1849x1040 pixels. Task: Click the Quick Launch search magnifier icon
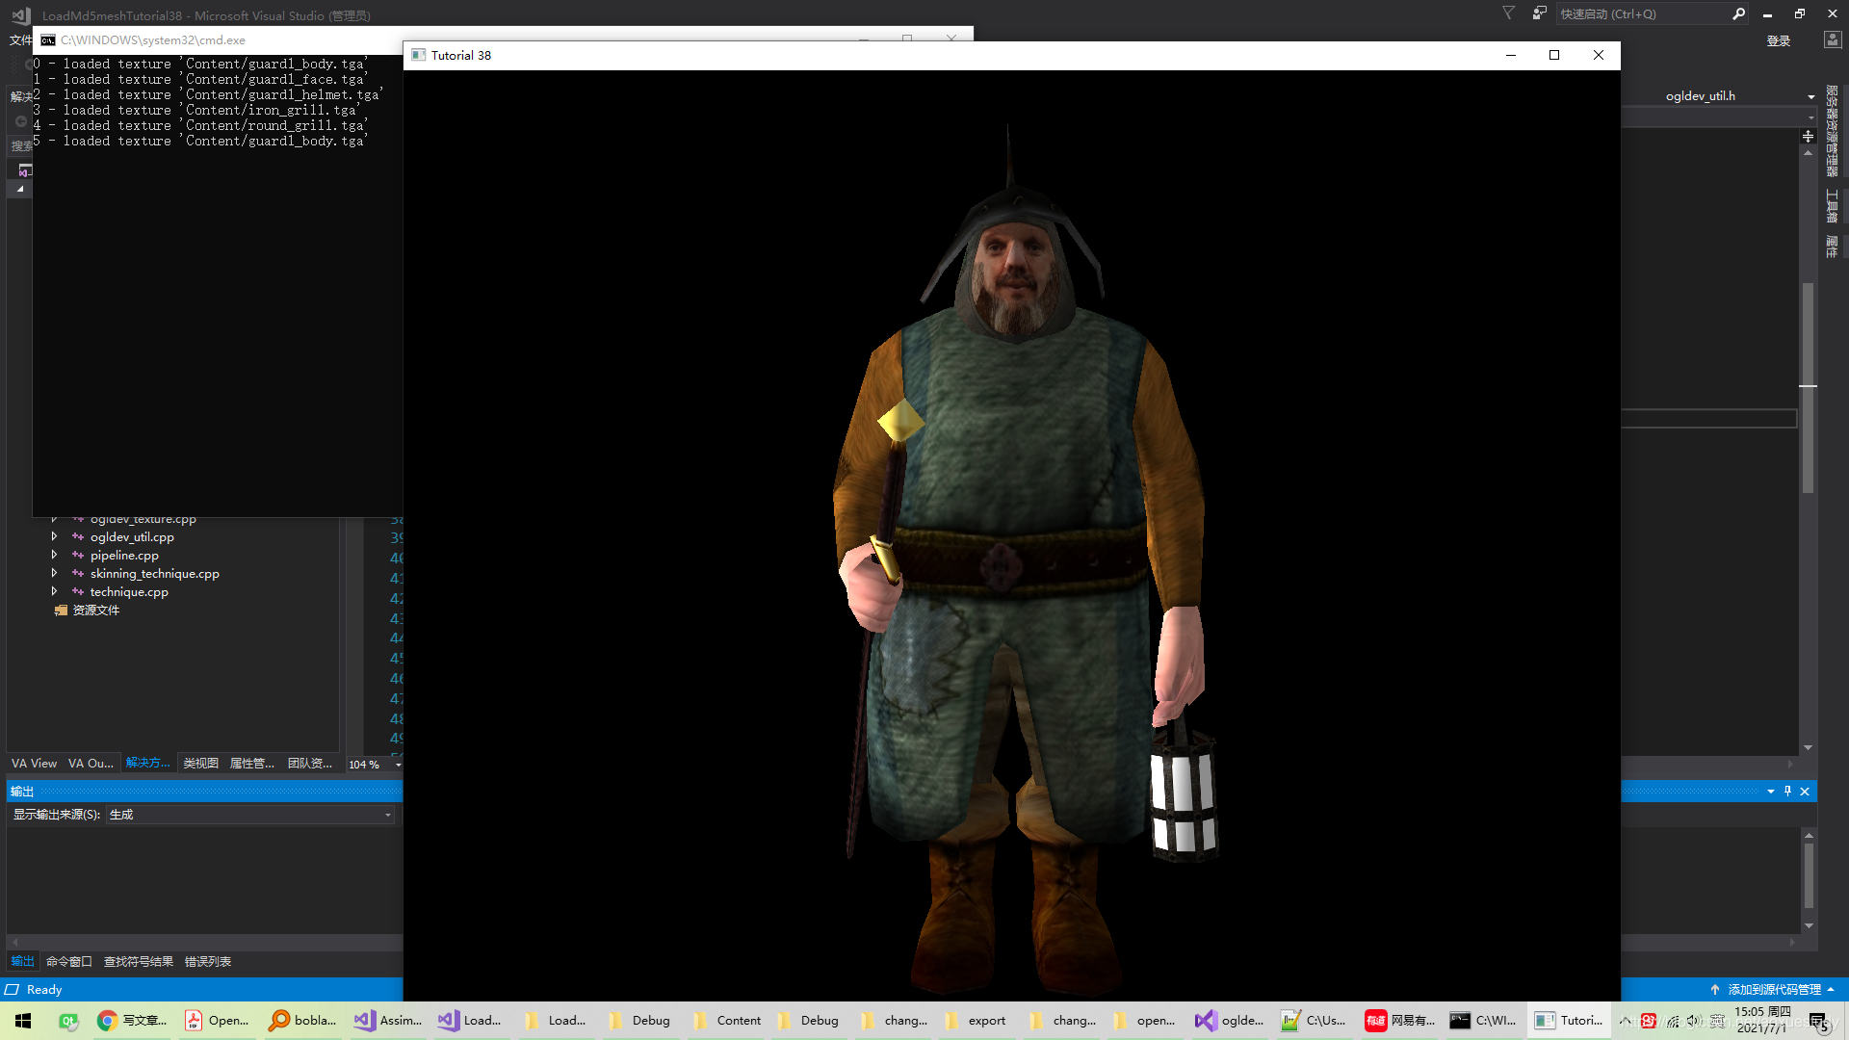1738,13
